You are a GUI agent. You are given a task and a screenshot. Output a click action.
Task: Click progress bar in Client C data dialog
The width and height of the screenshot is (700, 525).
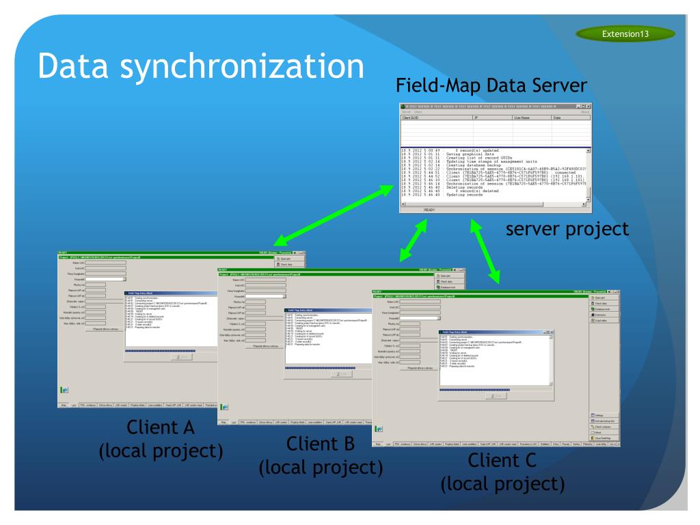click(x=496, y=390)
